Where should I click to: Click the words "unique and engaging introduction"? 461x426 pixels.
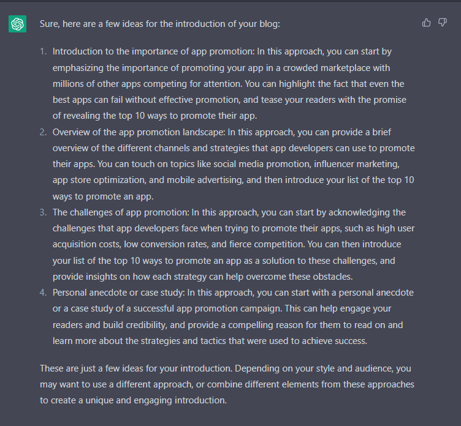(156, 400)
